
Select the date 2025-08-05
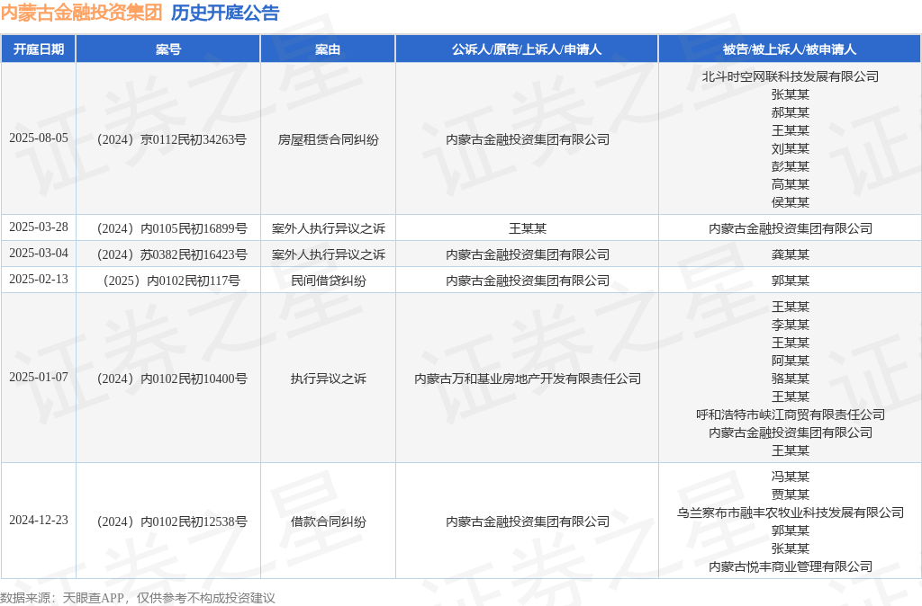tap(39, 138)
